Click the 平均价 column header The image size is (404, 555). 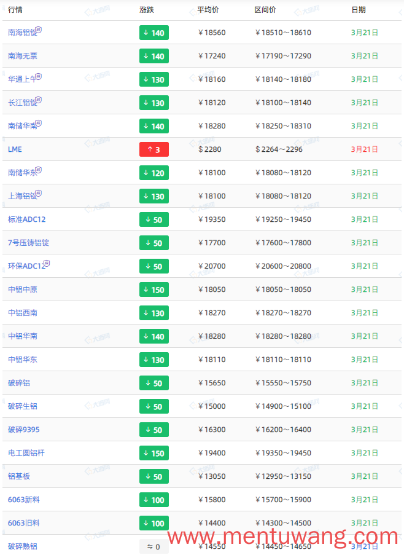(x=208, y=10)
